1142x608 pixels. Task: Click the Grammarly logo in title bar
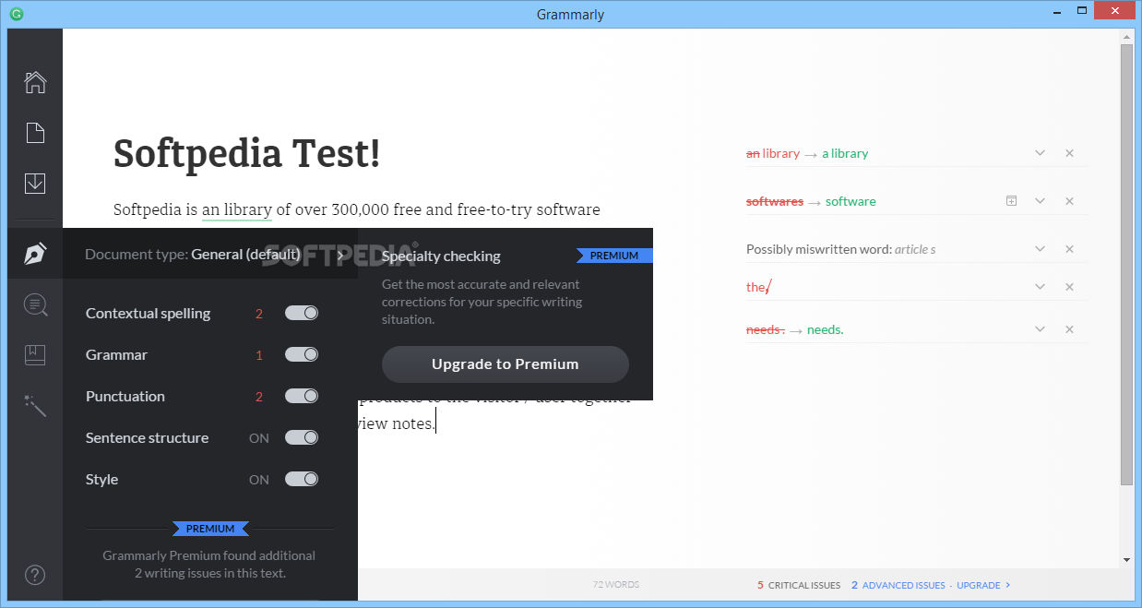[17, 14]
